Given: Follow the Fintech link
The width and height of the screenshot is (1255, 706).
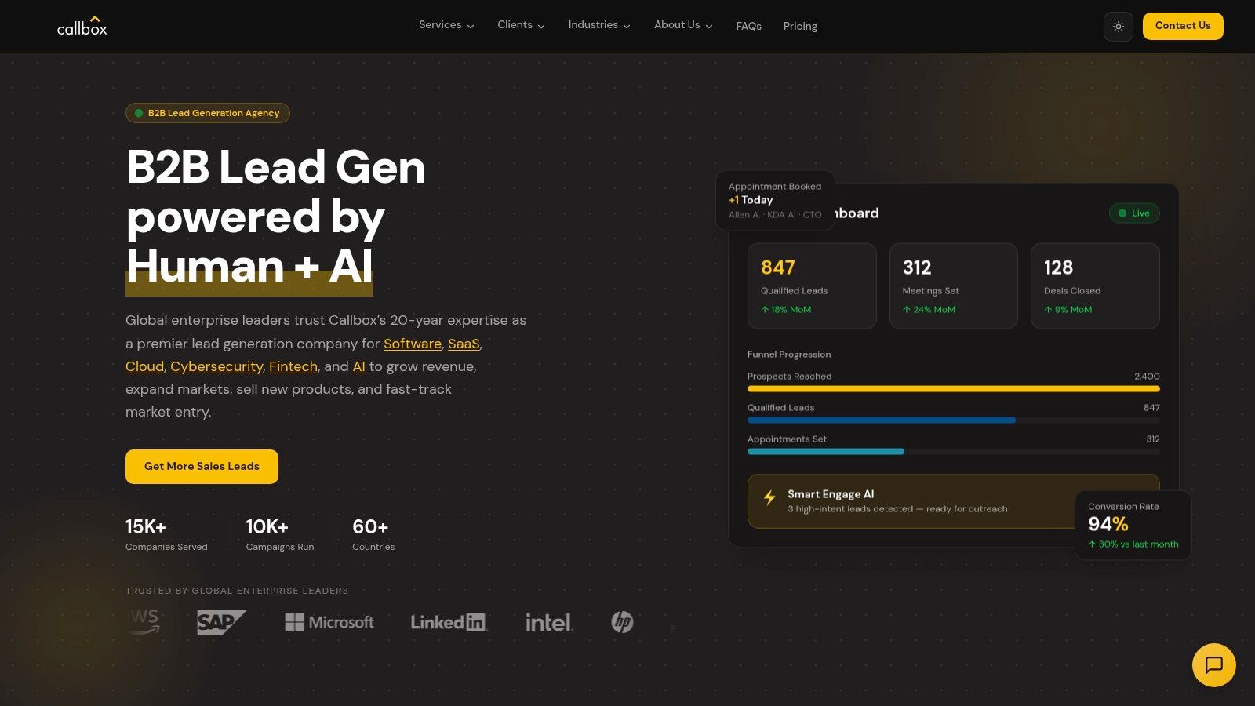Looking at the screenshot, I should tap(293, 366).
